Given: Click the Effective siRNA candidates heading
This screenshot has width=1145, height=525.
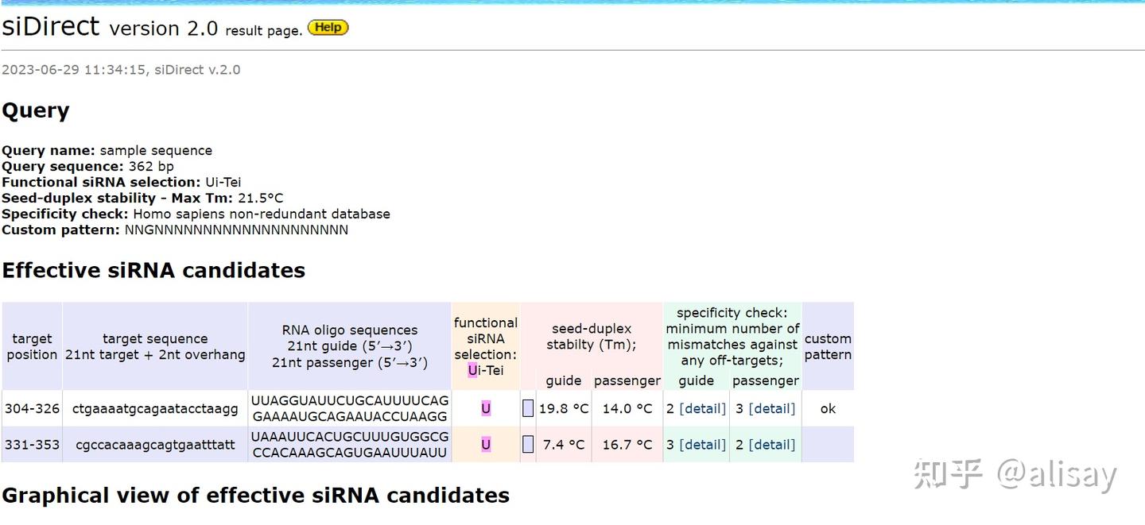Looking at the screenshot, I should [153, 270].
